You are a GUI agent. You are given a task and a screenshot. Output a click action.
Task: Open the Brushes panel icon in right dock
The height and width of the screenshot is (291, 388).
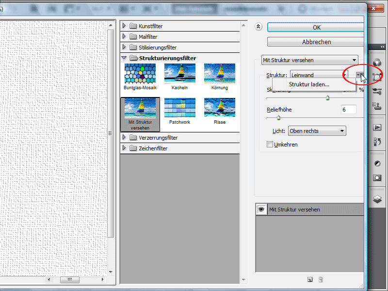pos(377,92)
